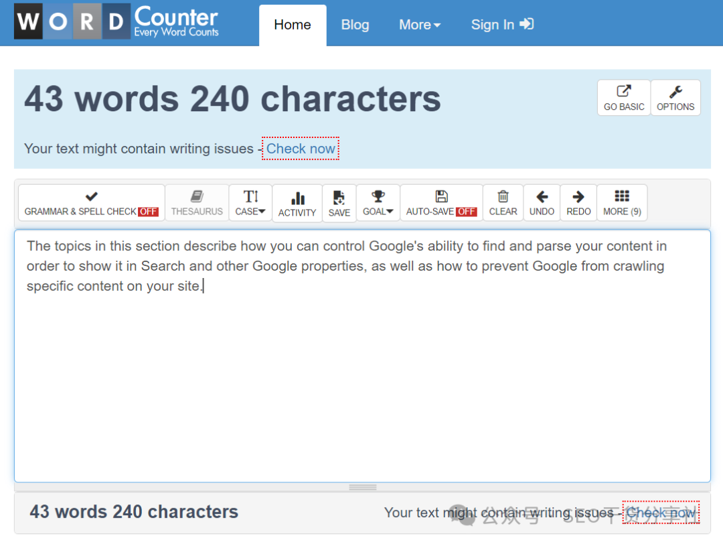
Task: Open the Activity chart
Action: click(297, 204)
